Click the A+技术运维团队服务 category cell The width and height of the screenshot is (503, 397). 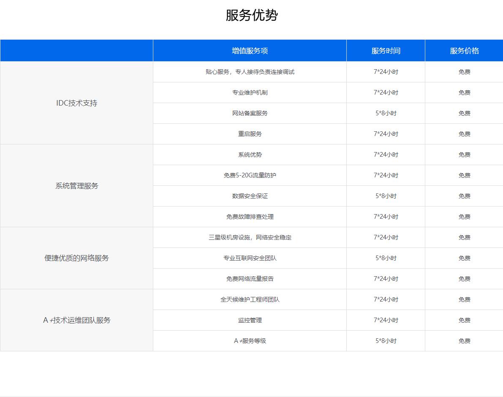[77, 320]
